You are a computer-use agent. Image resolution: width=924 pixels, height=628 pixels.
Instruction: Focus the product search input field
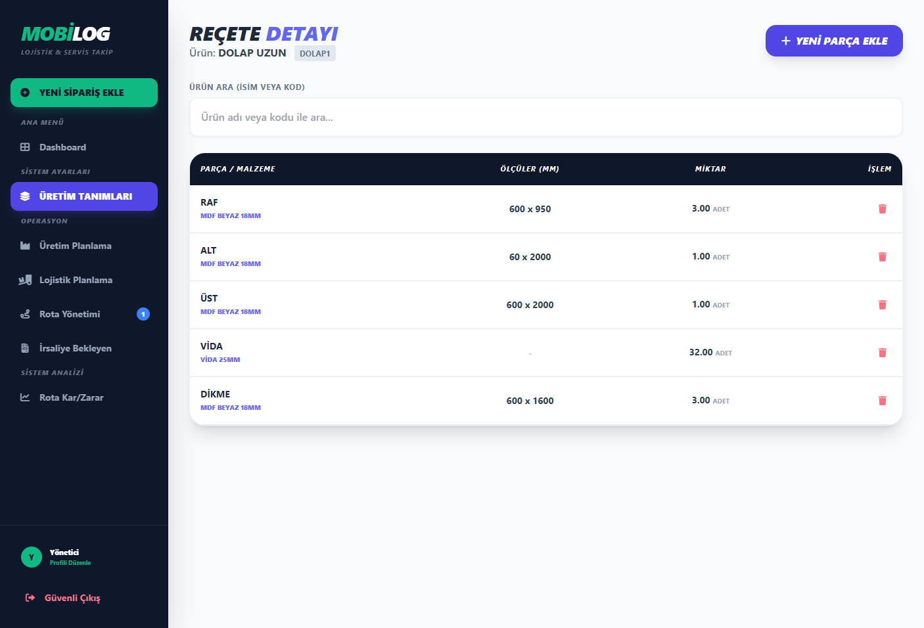(x=545, y=118)
